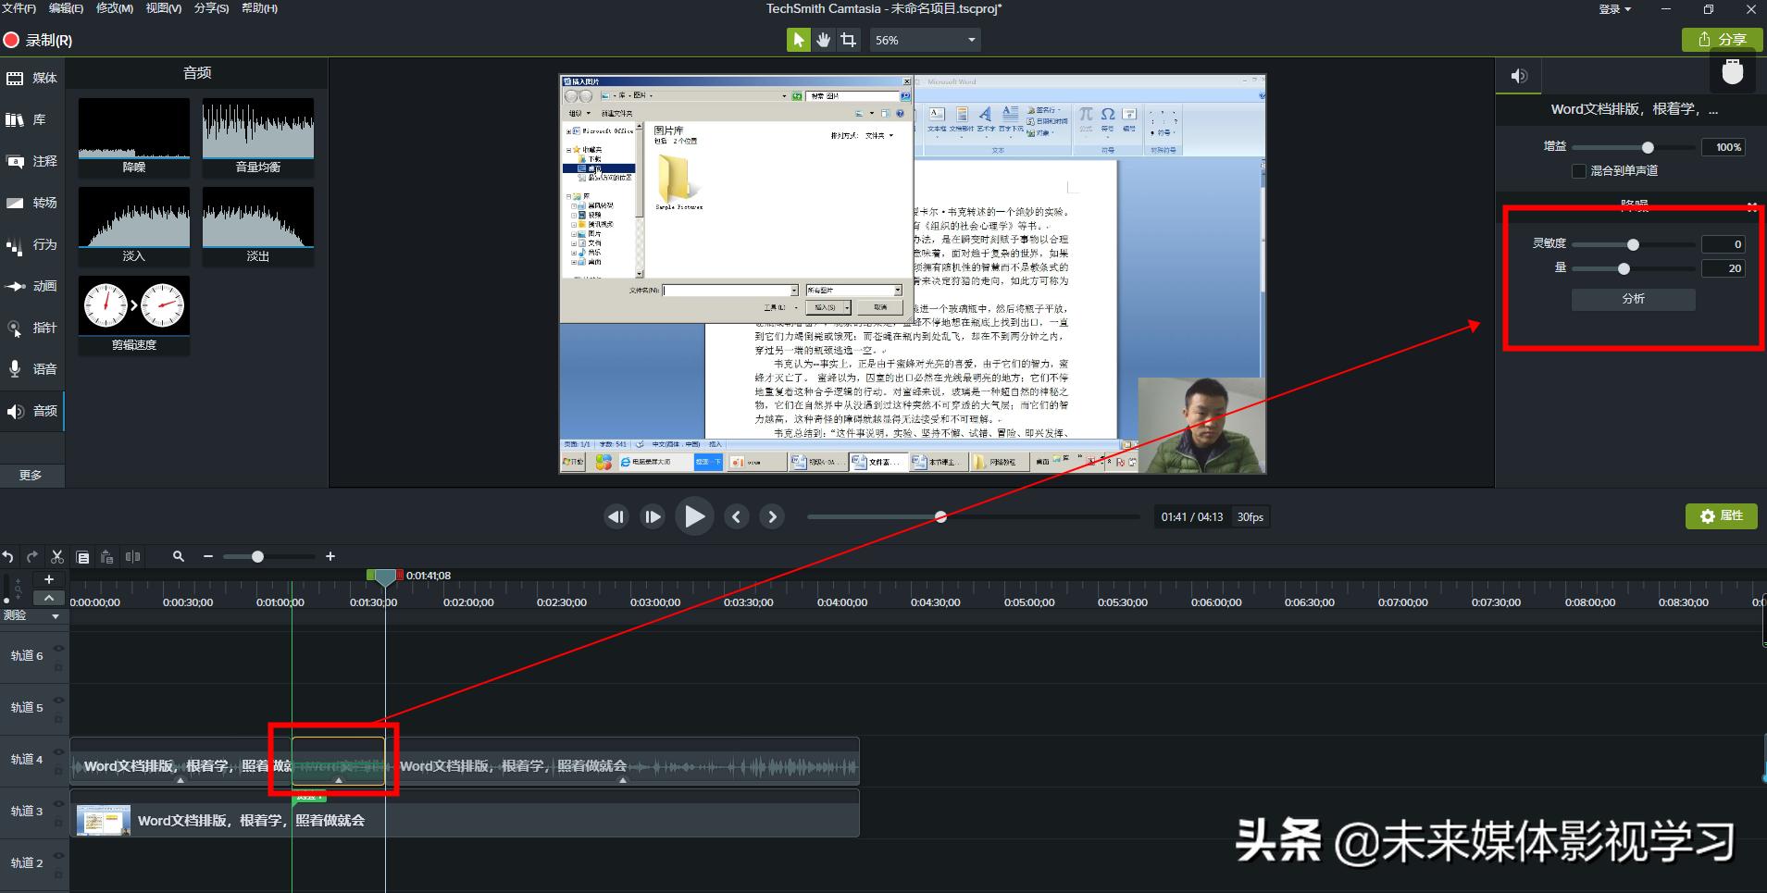
Task: Add a new track with plus button
Action: pos(49,579)
